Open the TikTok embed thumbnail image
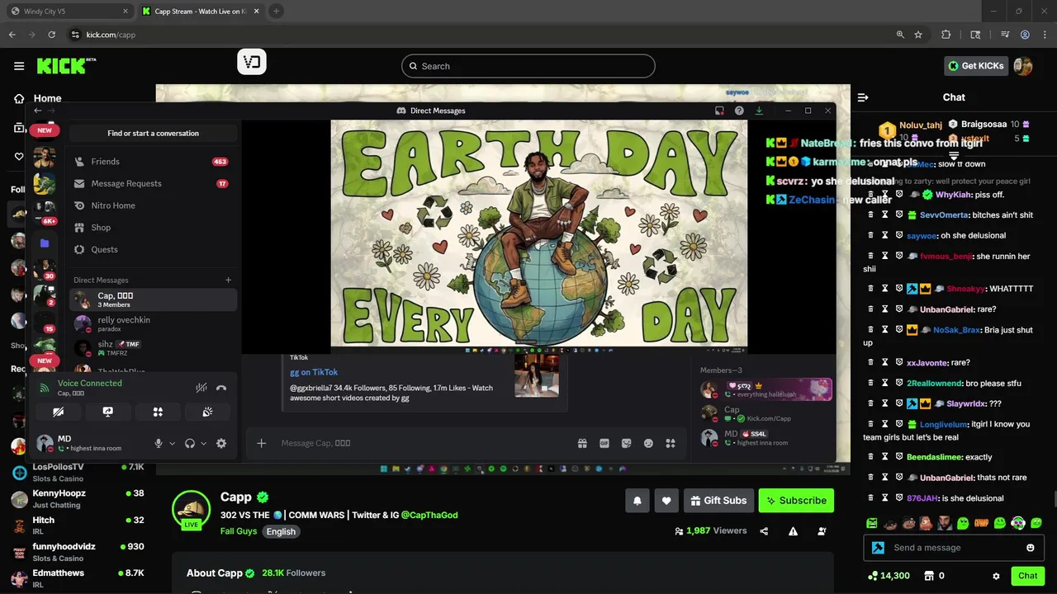Viewport: 1057px width, 594px height. click(537, 375)
